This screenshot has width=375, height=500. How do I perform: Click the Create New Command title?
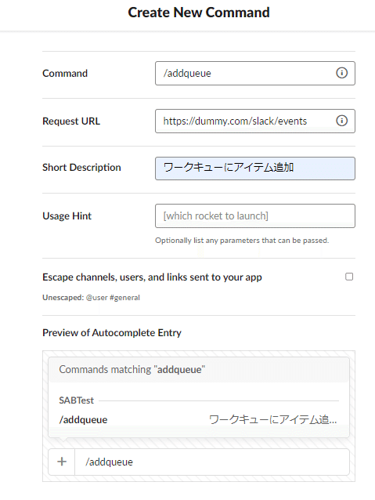[x=199, y=13]
